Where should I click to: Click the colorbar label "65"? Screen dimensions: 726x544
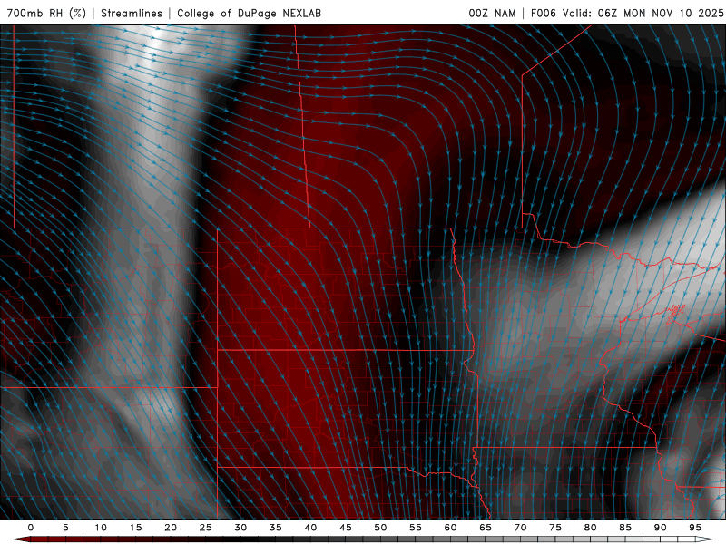(486, 528)
